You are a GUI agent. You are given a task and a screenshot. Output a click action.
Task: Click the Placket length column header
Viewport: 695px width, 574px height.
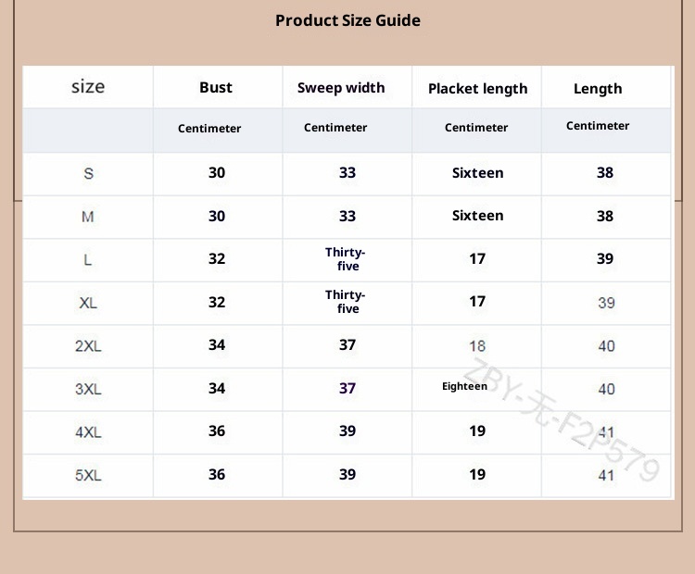(x=477, y=89)
